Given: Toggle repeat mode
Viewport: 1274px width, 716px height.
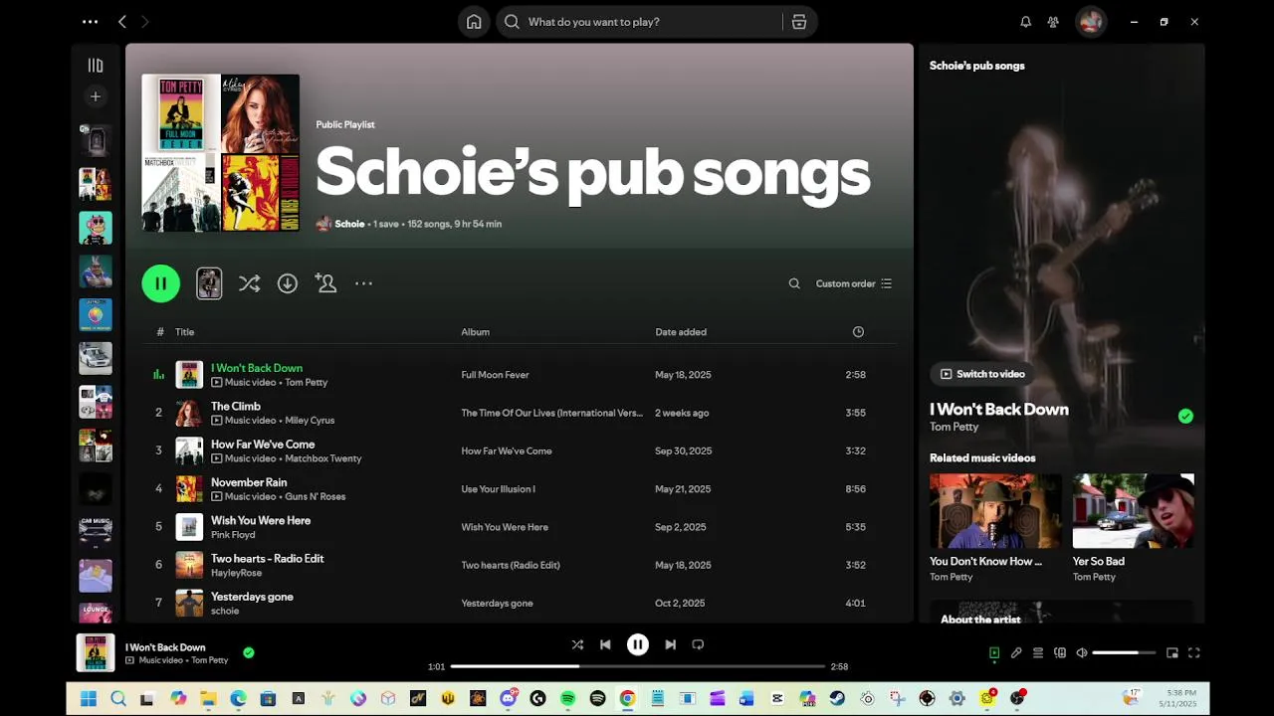Looking at the screenshot, I should (x=698, y=644).
